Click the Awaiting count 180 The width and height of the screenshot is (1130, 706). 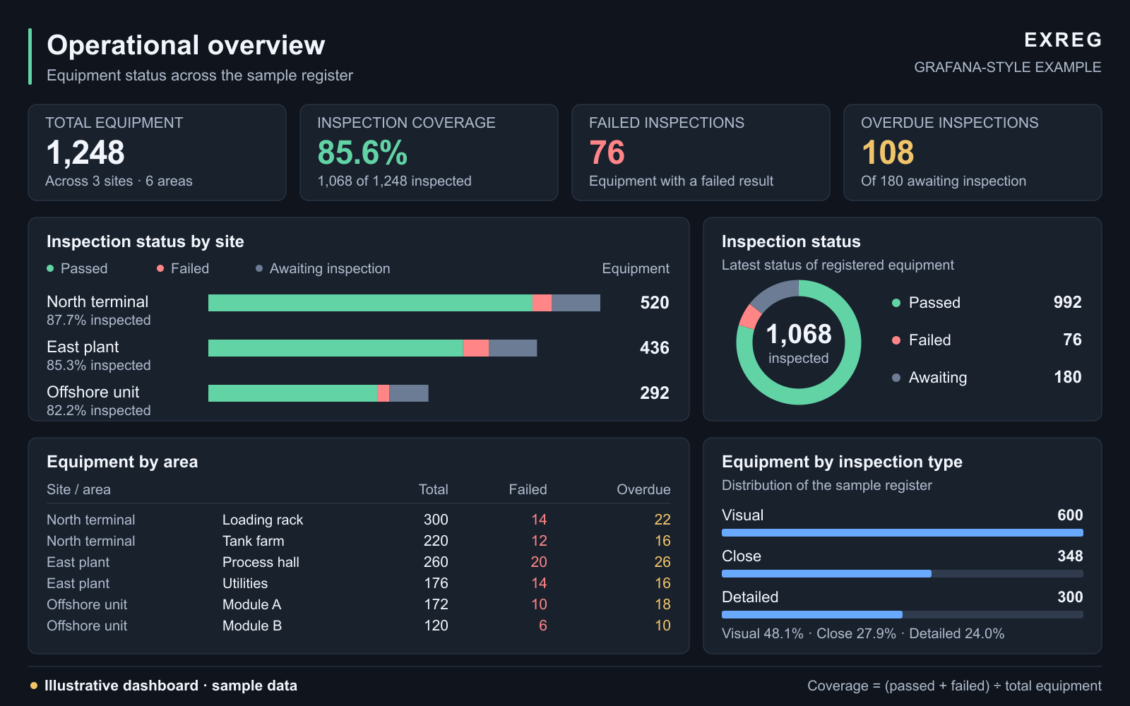pos(1068,377)
